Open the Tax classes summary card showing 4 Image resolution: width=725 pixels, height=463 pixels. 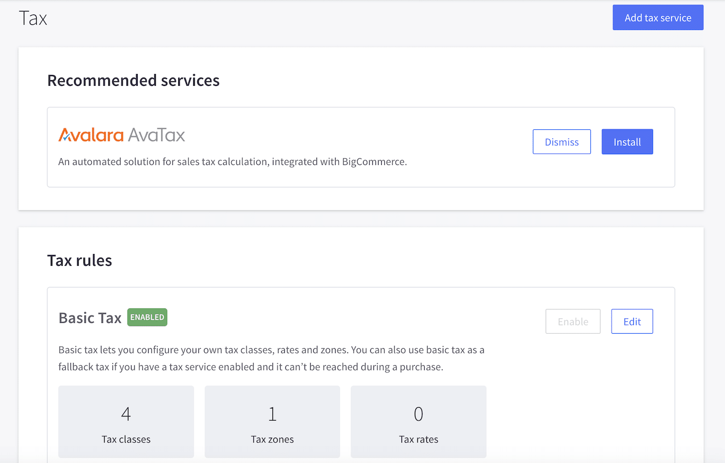126,422
